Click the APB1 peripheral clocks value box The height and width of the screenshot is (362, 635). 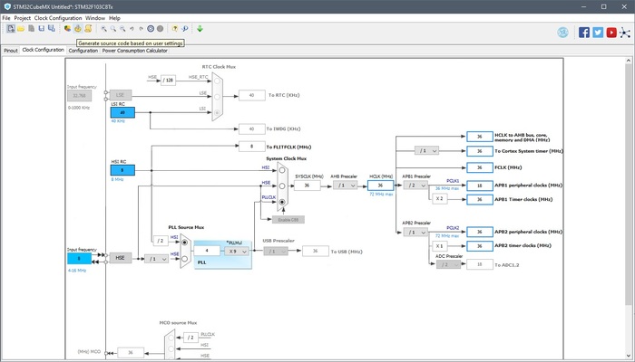[x=480, y=186]
